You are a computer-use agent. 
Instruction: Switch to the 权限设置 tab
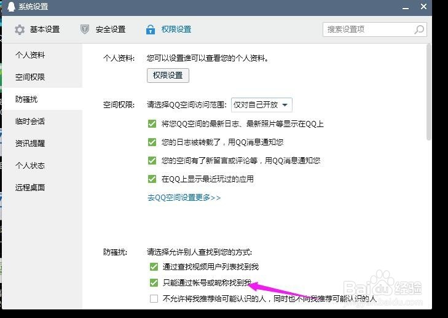coord(168,29)
